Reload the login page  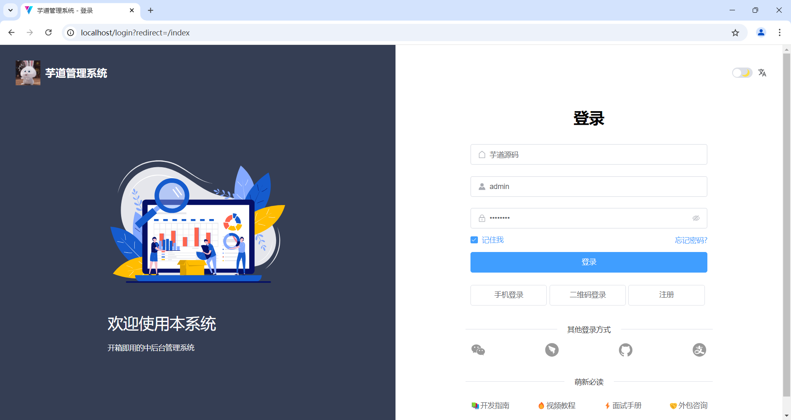48,33
